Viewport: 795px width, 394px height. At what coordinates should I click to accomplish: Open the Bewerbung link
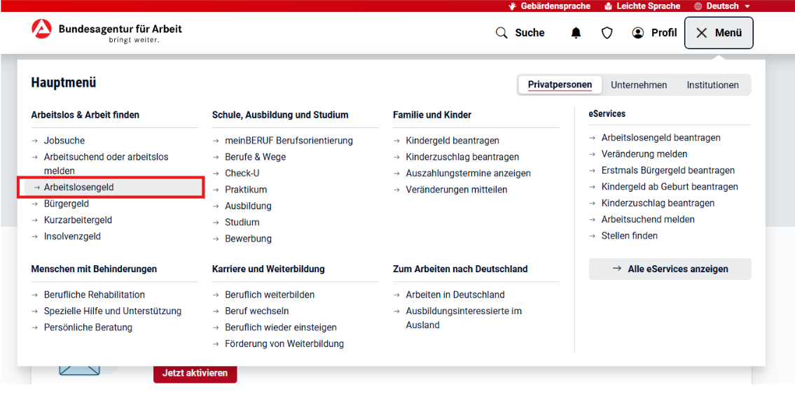coord(249,238)
